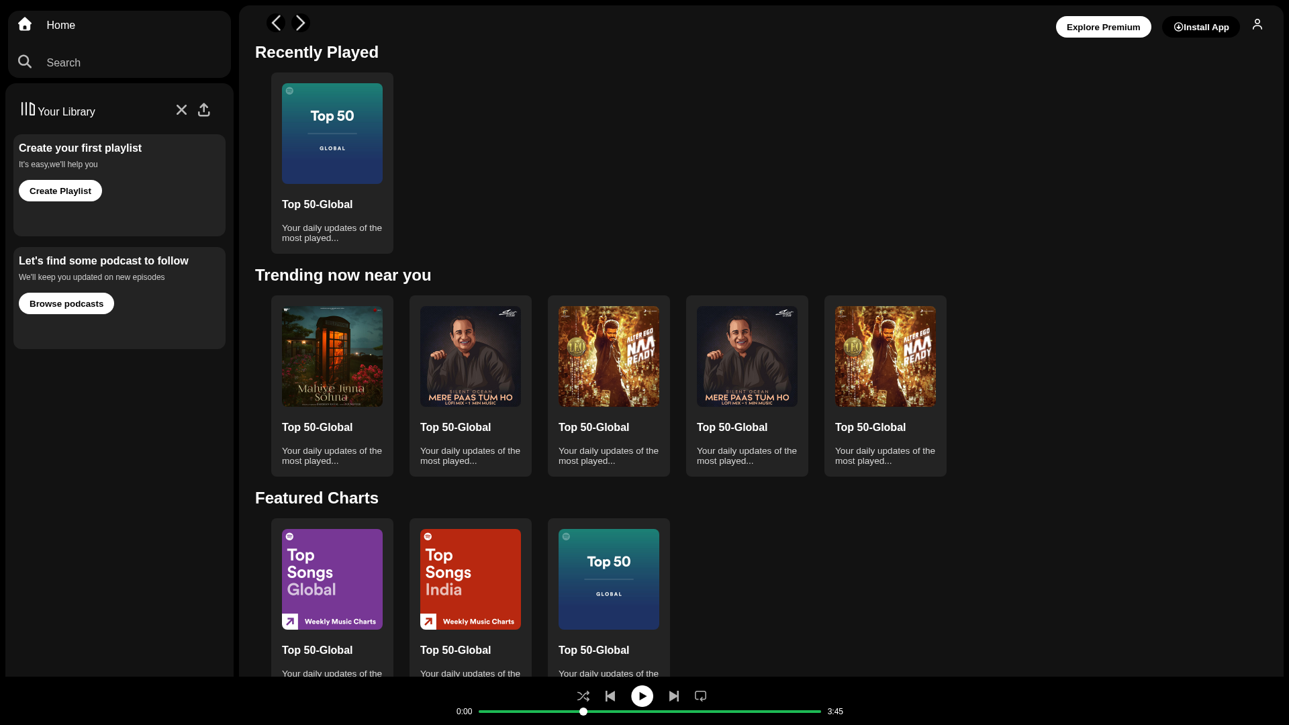Click Trending now near you heading
Viewport: 1289px width, 725px height.
point(343,275)
